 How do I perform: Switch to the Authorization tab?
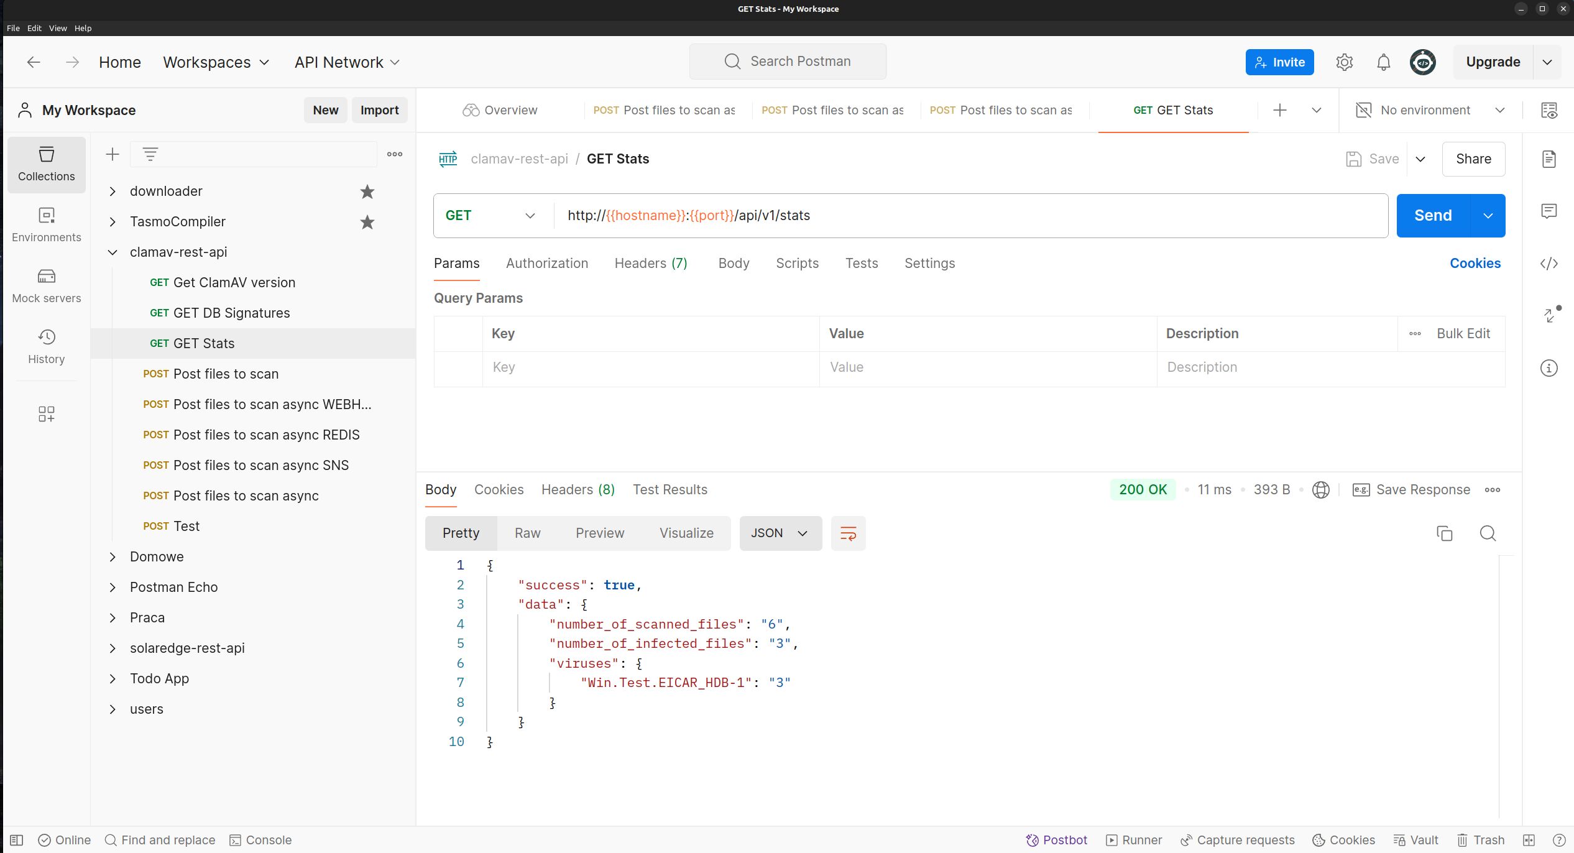[546, 264]
